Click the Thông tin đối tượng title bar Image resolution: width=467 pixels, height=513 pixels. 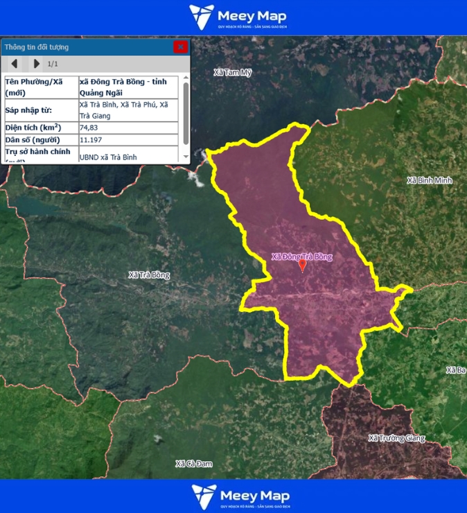click(x=83, y=47)
